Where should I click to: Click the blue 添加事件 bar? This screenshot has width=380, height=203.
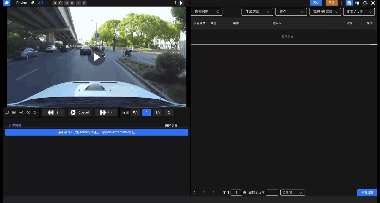coord(96,132)
